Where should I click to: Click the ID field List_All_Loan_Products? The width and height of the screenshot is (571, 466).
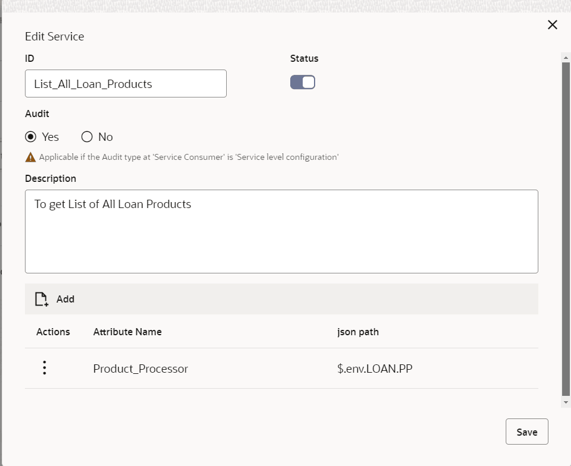tap(126, 84)
